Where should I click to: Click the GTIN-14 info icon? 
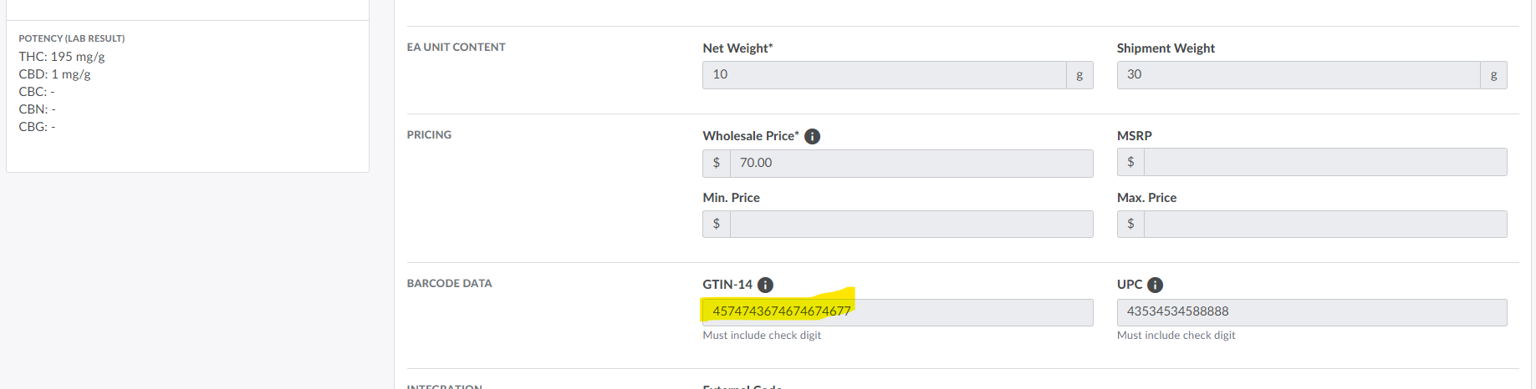tap(765, 285)
